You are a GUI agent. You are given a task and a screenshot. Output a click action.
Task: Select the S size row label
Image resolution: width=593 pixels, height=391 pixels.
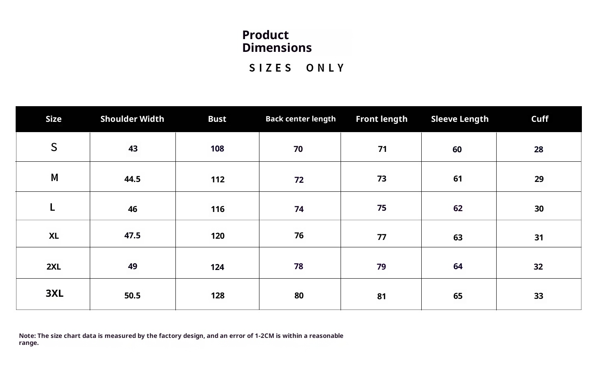pos(54,147)
